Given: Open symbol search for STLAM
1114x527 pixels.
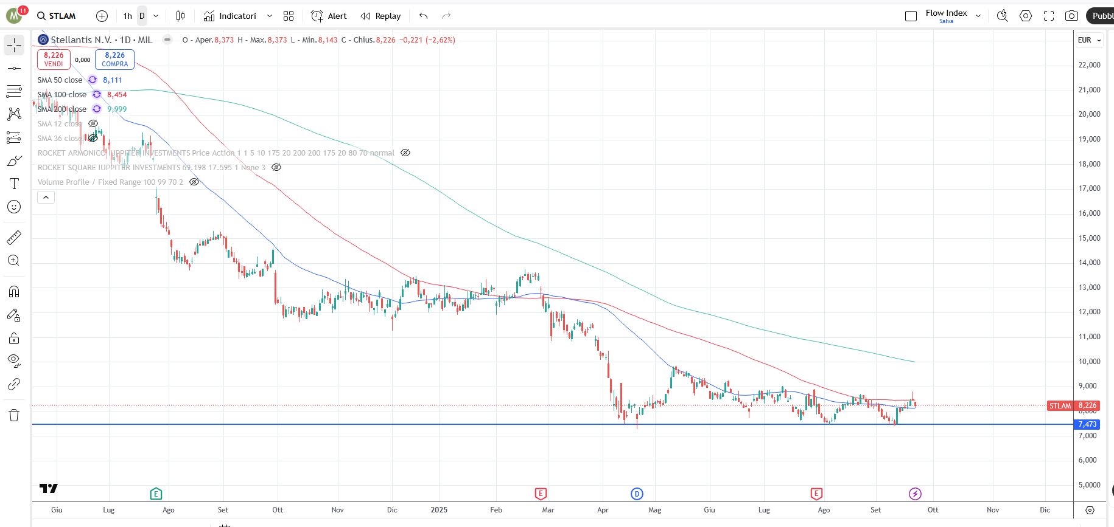Looking at the screenshot, I should tap(57, 16).
